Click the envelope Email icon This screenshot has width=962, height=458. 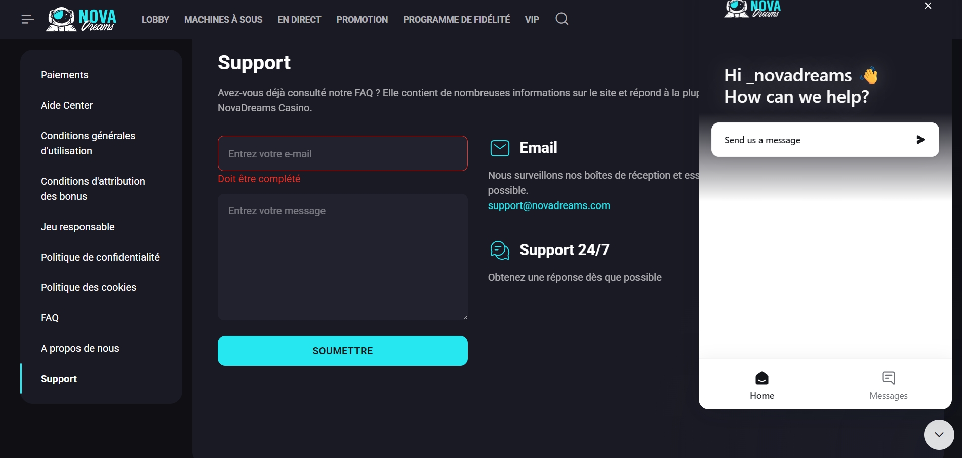(x=500, y=148)
